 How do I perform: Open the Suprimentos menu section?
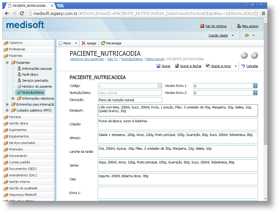click(29, 130)
